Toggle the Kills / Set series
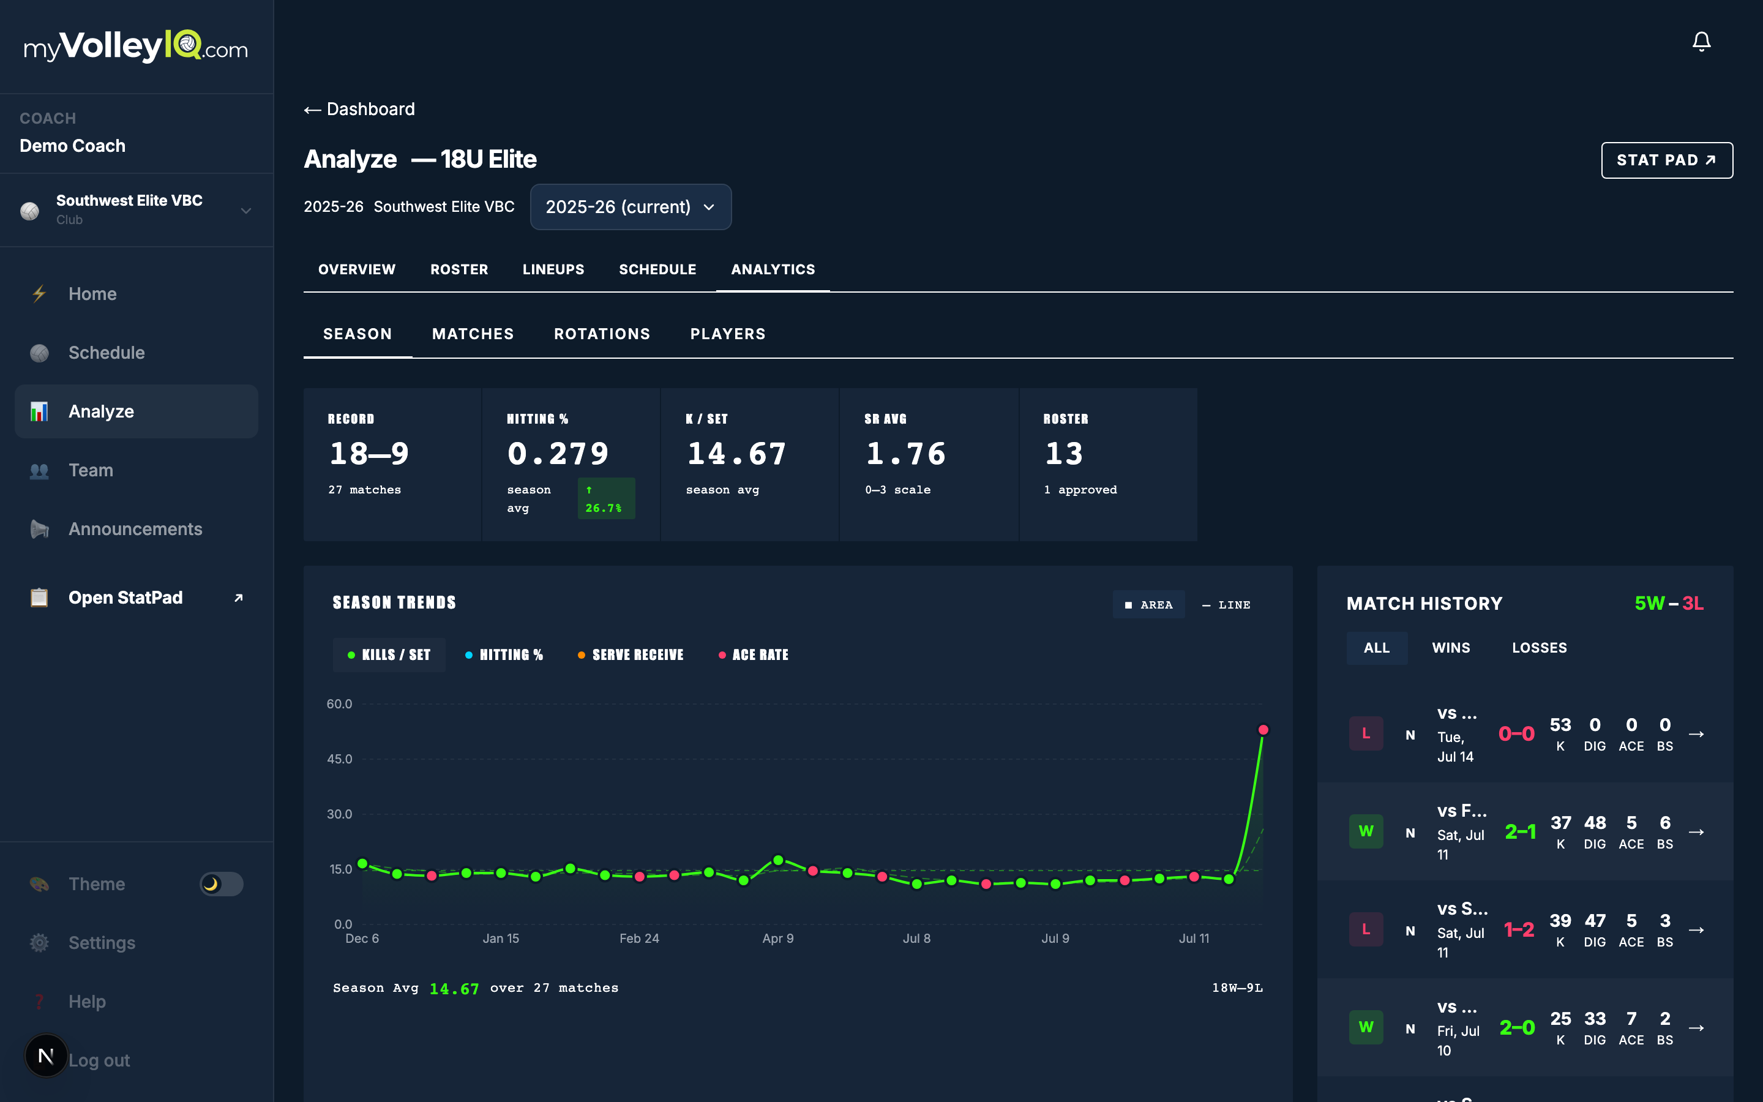 point(389,654)
